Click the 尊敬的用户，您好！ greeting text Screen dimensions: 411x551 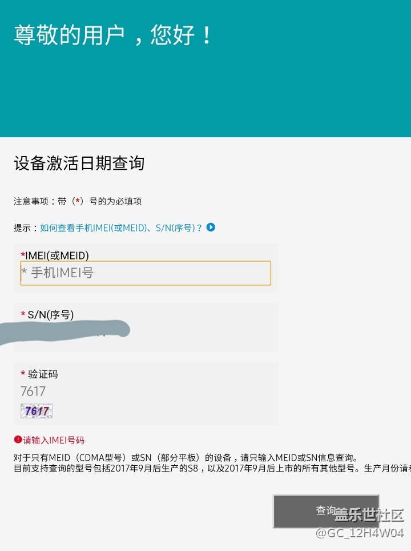113,35
